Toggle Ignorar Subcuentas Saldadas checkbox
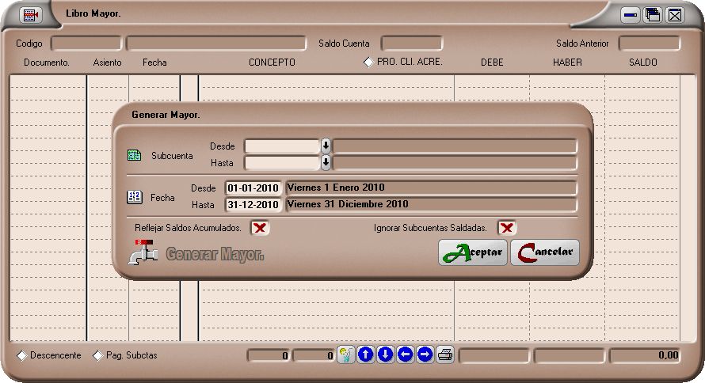Viewport: 705px width, 383px height. [x=506, y=228]
